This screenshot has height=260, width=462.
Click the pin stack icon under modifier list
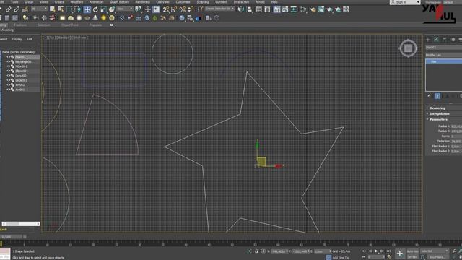click(x=429, y=96)
